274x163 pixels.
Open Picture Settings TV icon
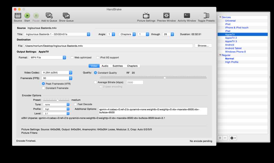(146, 15)
